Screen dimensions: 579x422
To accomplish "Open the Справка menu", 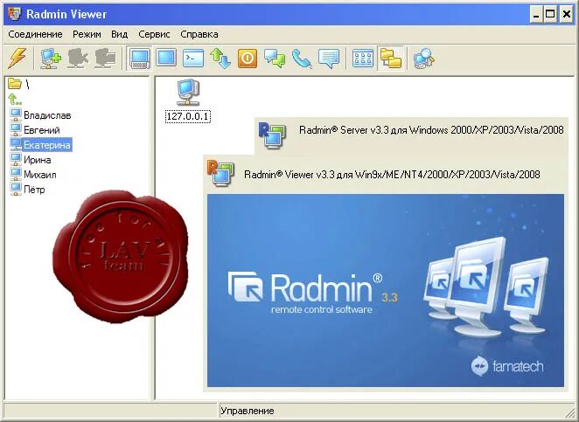I will (199, 34).
